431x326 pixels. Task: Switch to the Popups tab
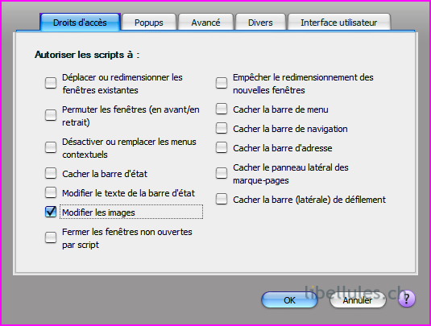[x=149, y=22]
